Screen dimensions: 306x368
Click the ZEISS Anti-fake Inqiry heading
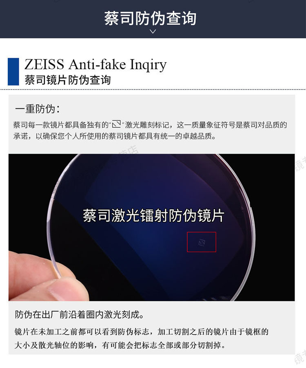point(95,64)
